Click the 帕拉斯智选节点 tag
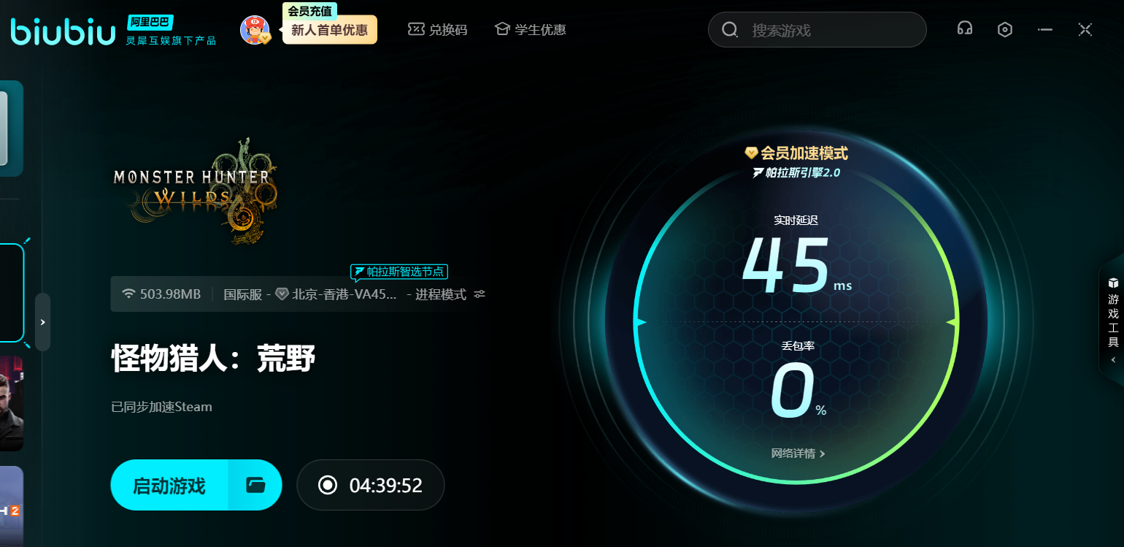This screenshot has height=547, width=1124. 399,272
